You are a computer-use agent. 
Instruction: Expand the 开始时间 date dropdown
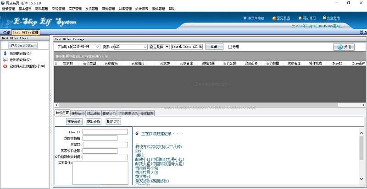pos(98,47)
